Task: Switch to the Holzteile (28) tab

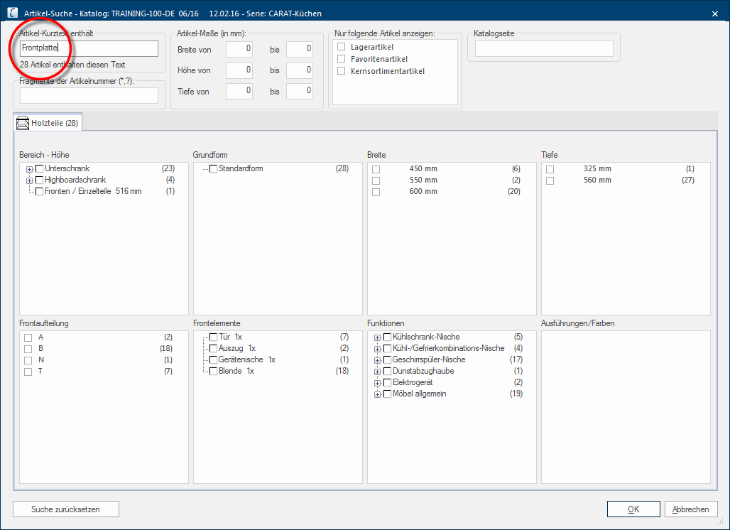Action: point(48,123)
